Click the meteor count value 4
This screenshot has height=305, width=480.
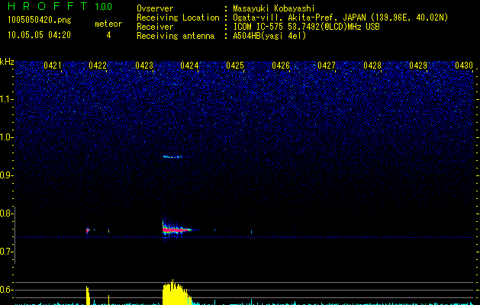pyautogui.click(x=108, y=35)
